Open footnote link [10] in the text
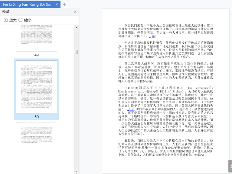The image size is (232, 174). [x=152, y=36]
